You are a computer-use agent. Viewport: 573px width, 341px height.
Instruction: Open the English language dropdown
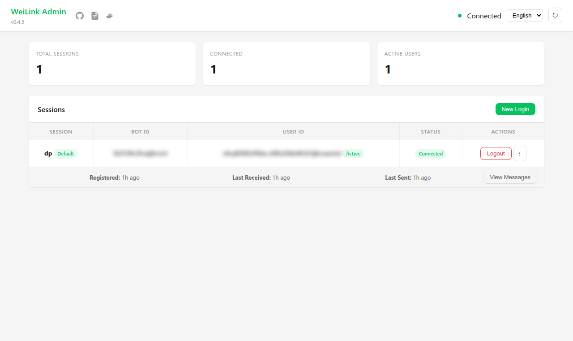pos(525,15)
